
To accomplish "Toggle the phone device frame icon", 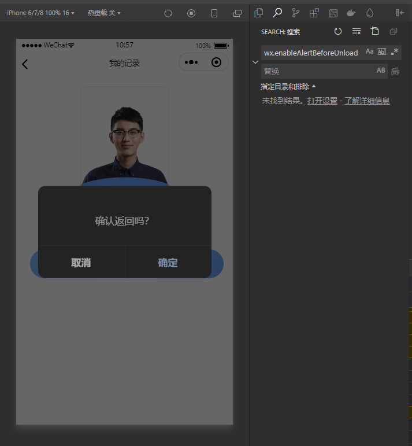I will point(214,13).
